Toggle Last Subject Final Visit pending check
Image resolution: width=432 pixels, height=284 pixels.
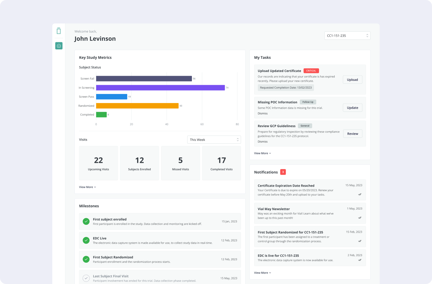[86, 278]
